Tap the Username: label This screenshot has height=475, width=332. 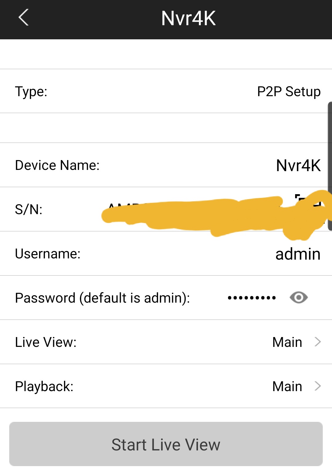point(48,254)
